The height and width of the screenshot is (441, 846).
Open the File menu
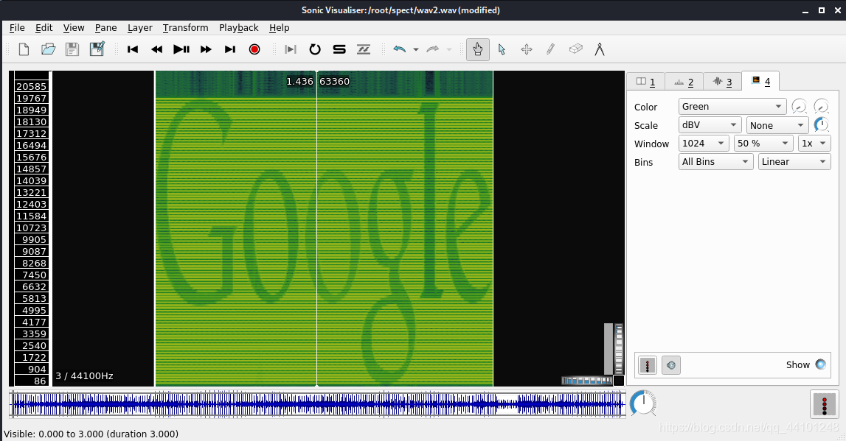coord(17,27)
